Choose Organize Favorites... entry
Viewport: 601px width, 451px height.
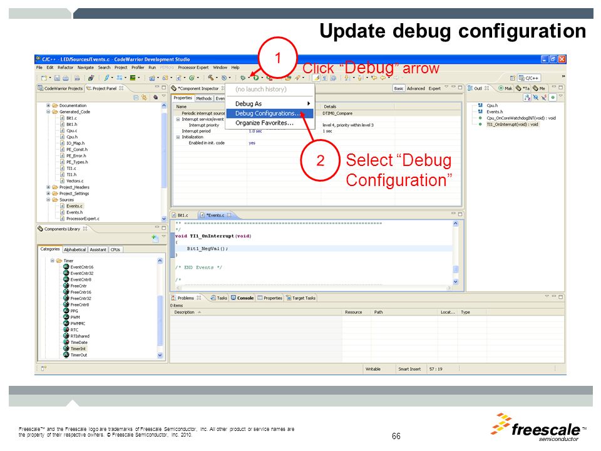269,123
